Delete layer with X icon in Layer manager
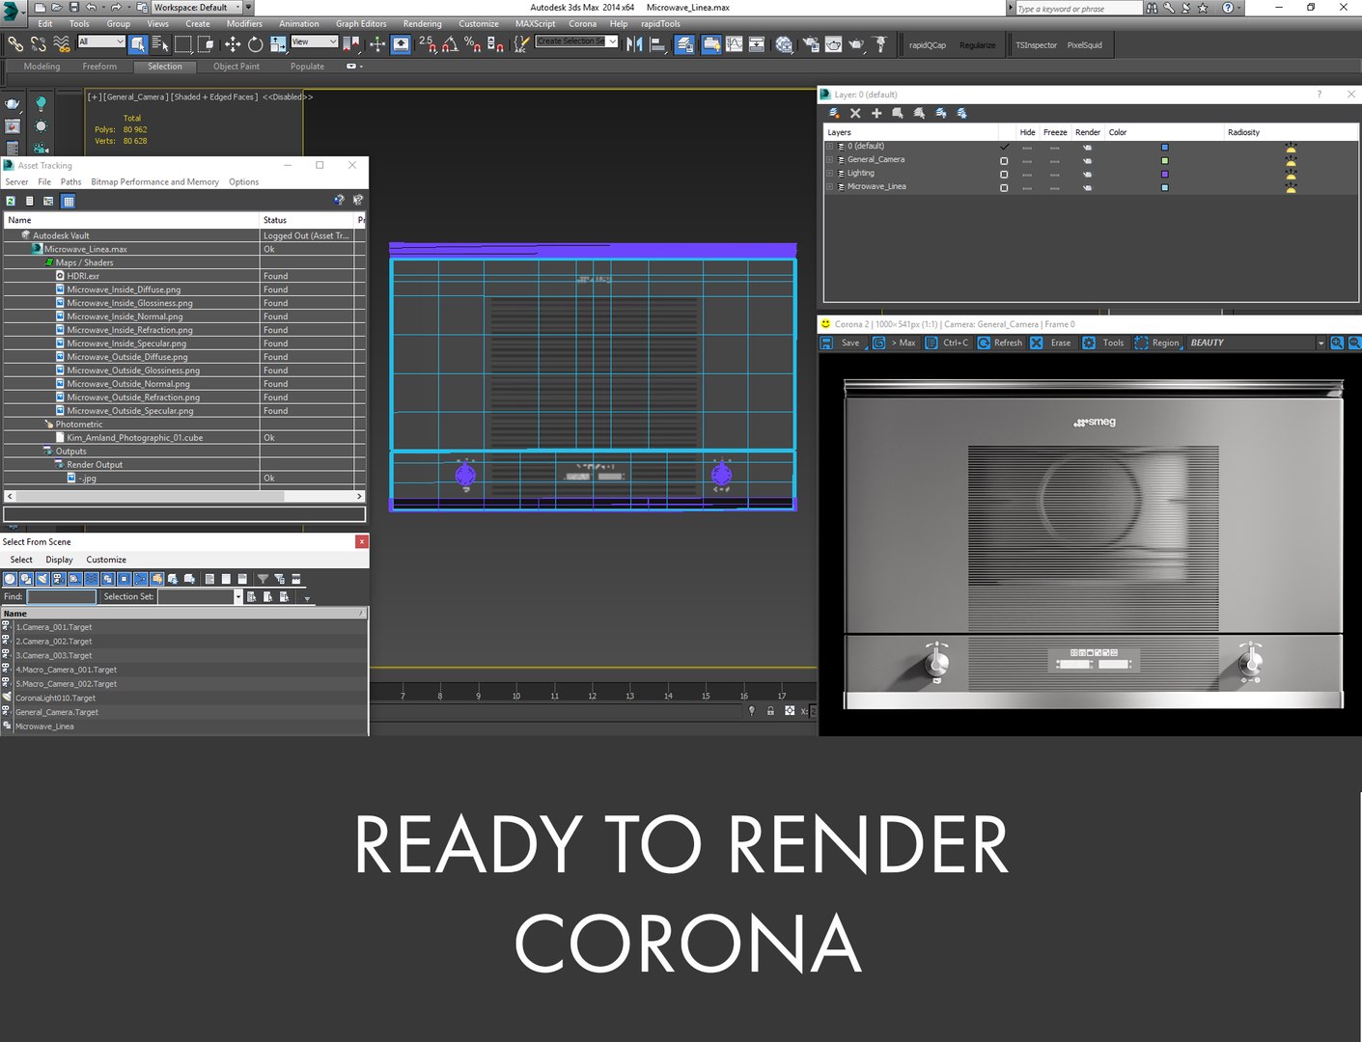This screenshot has height=1042, width=1362. [x=855, y=113]
